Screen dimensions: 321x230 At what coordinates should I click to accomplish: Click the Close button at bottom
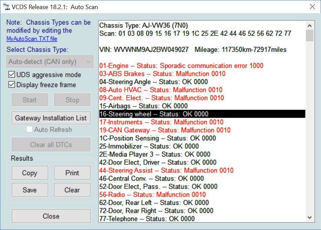51,216
